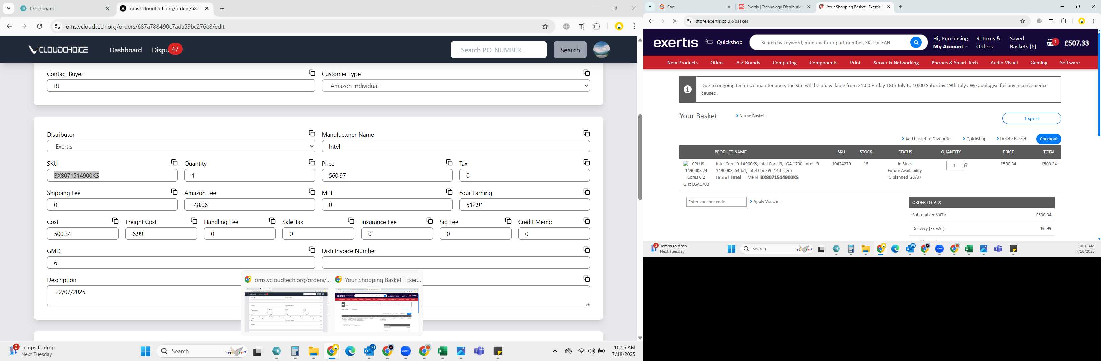
Task: Click the Search button in CloudChoice header
Action: click(x=570, y=50)
